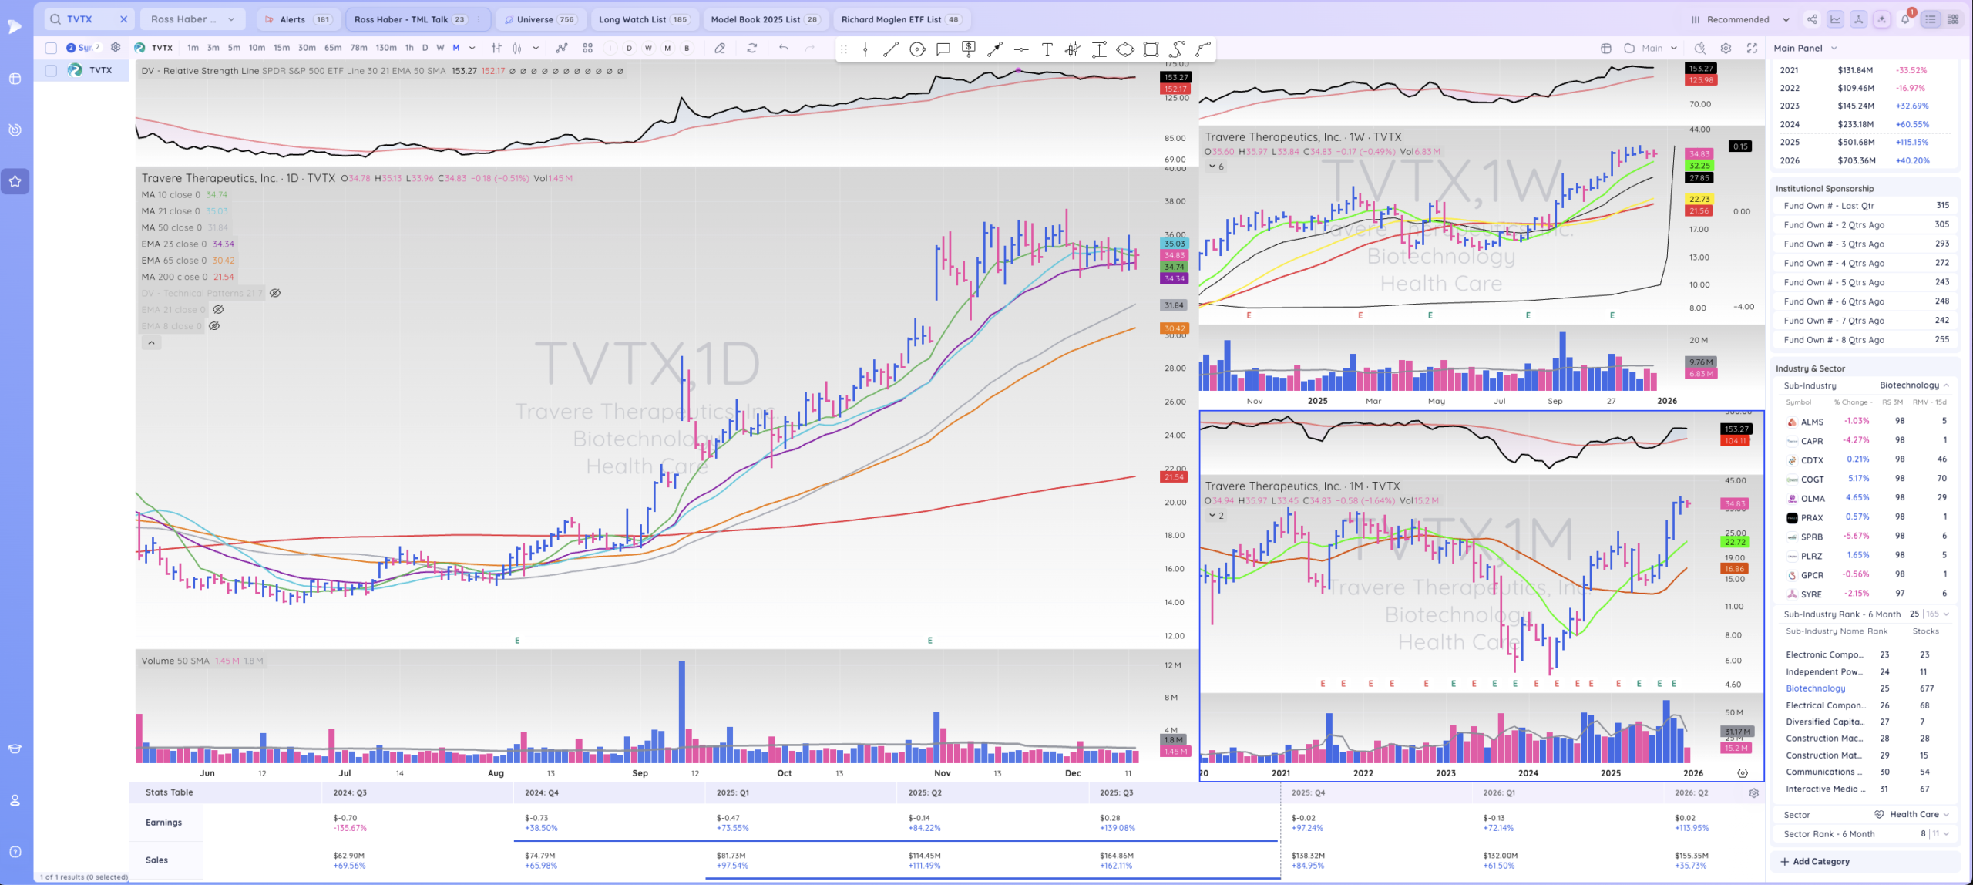Open the Main layout dropdown
1973x885 pixels.
1673,48
